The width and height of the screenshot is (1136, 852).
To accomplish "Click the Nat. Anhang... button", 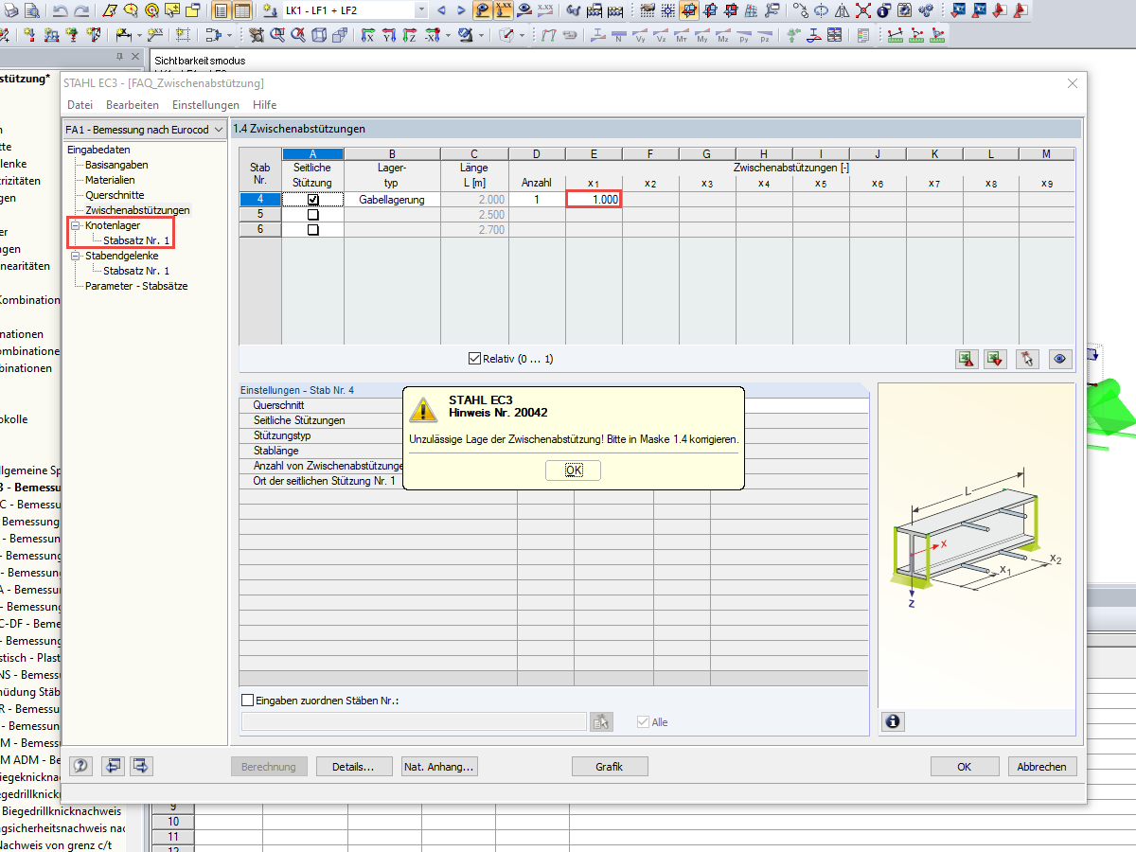I will [439, 767].
